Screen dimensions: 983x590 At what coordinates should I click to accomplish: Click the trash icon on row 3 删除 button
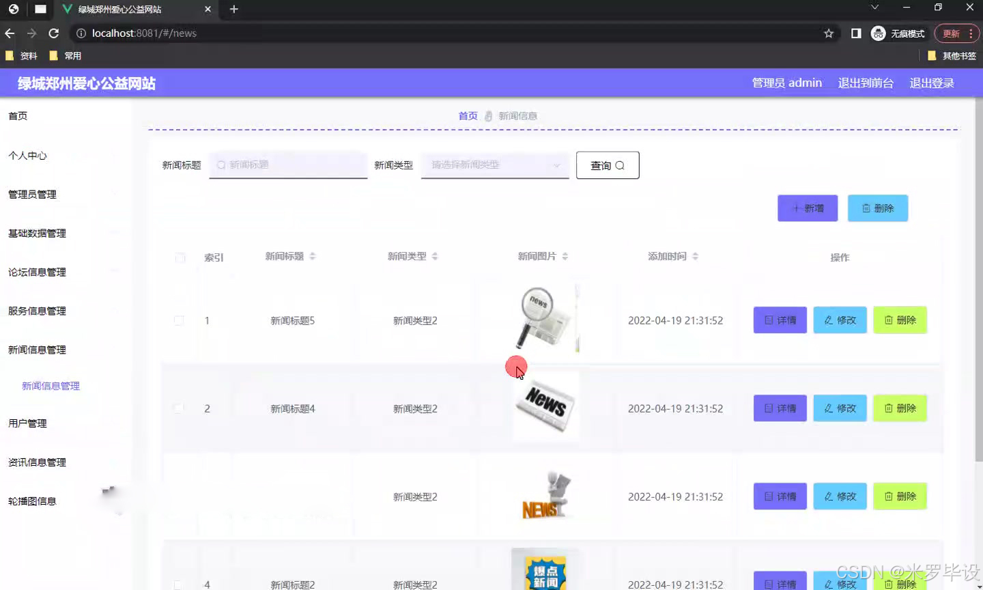(889, 496)
